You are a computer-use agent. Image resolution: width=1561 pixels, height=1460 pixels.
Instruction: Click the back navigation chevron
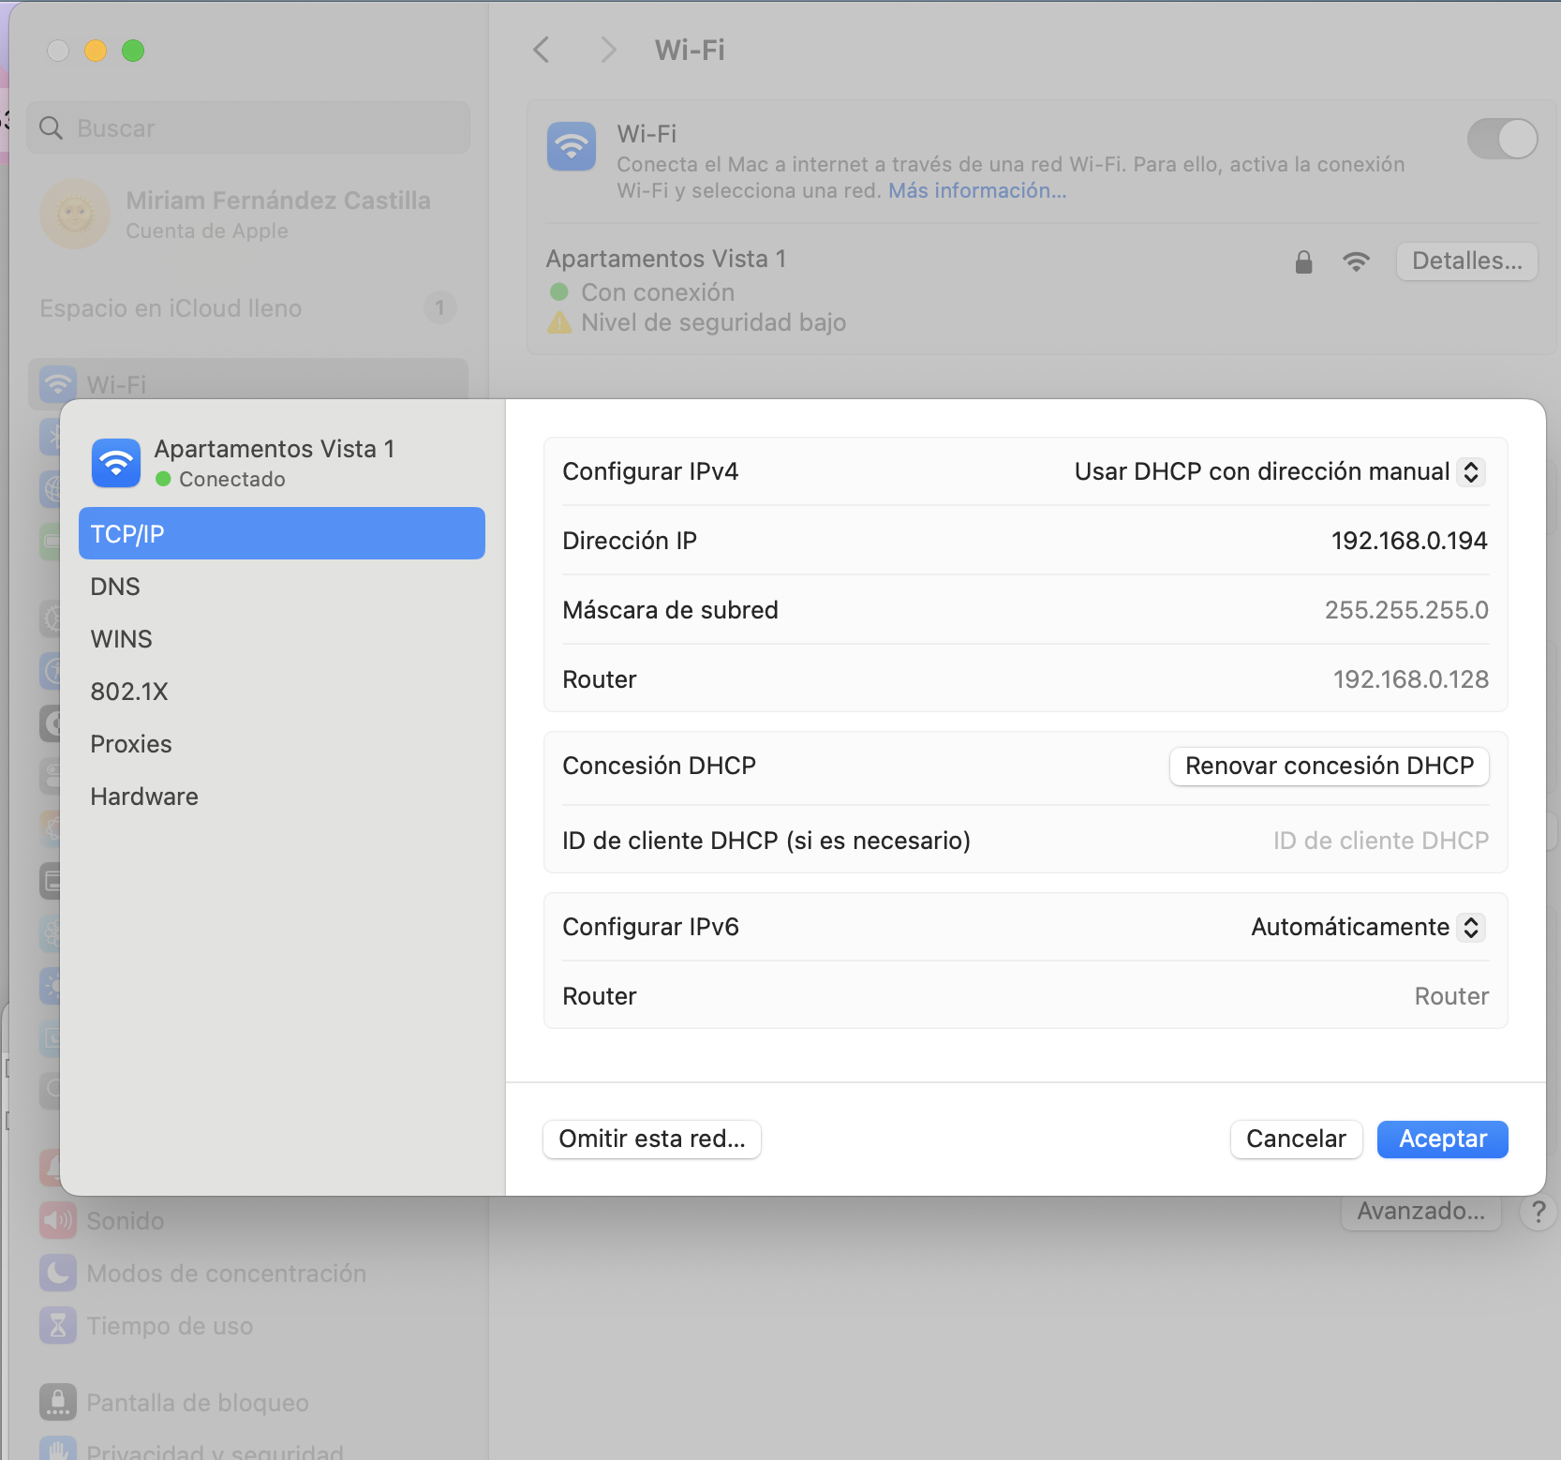coord(541,50)
